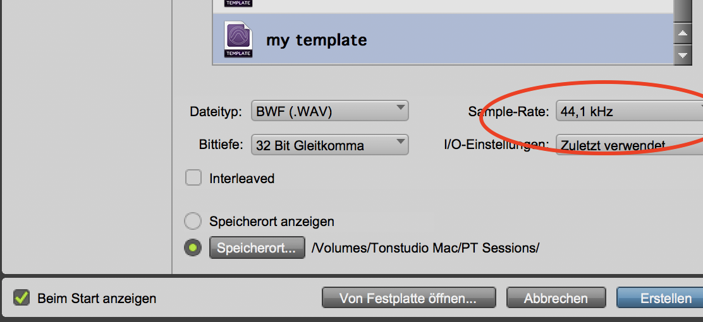Enable the Interleaved checkbox

(x=193, y=178)
